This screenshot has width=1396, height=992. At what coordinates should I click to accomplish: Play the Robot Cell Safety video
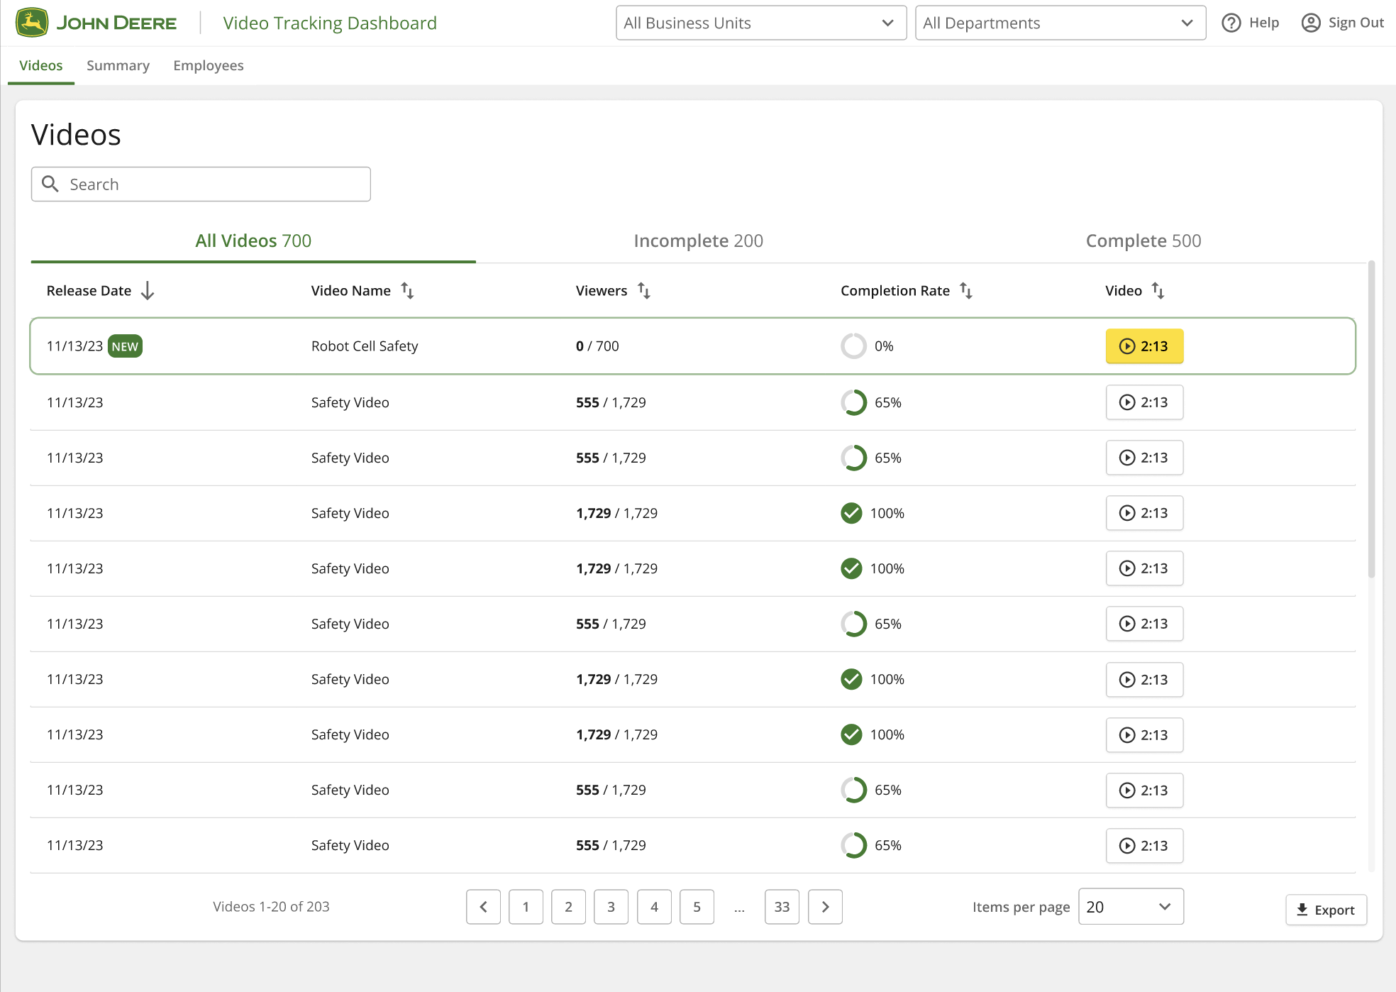coord(1144,346)
